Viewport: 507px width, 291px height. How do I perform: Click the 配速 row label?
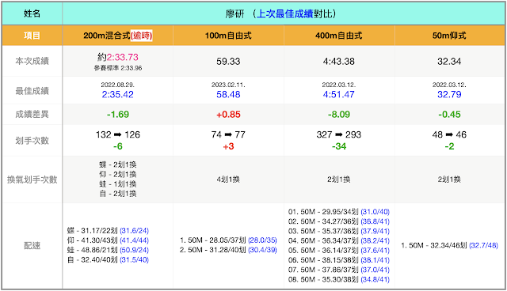tap(32, 246)
